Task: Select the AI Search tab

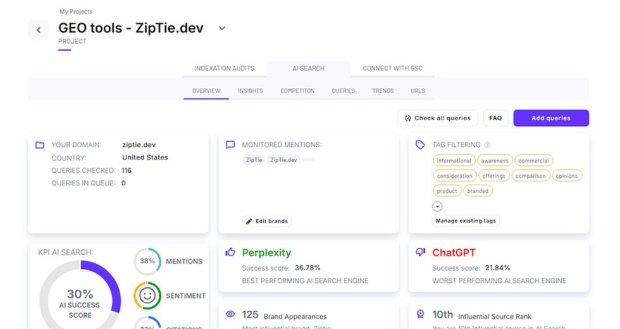Action: 309,68
